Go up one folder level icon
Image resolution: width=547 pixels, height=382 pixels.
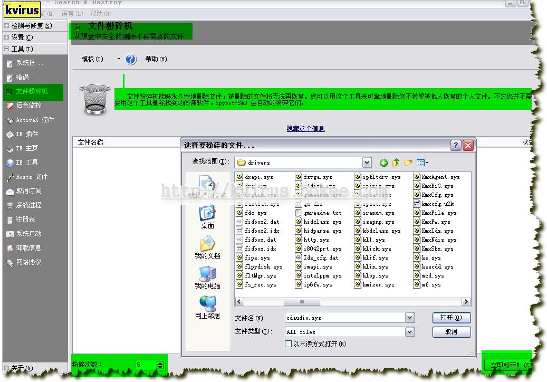[x=396, y=163]
